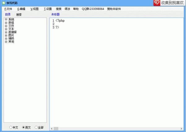Click the horizontal scrollbar right arrow
The height and width of the screenshot is (132, 186).
[181, 129]
